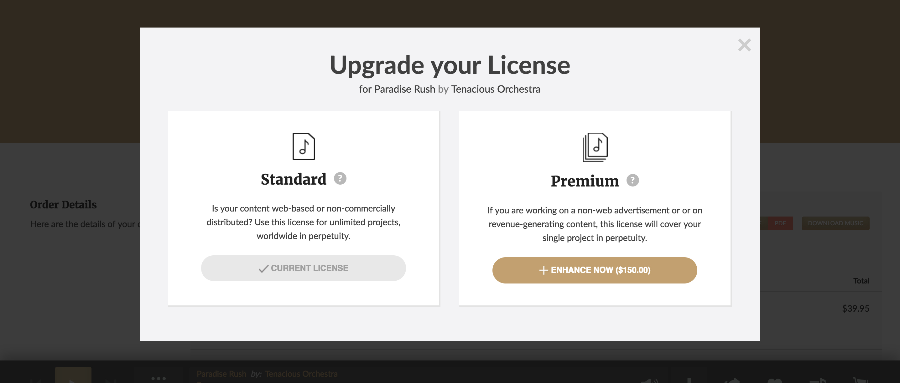The height and width of the screenshot is (383, 900).
Task: Click the Paradise Rush track title
Action: (x=222, y=373)
